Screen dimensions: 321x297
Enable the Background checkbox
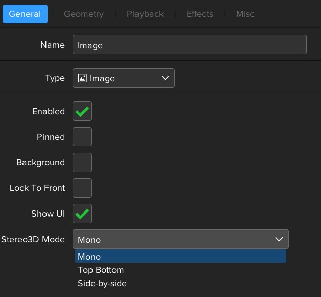(82, 162)
